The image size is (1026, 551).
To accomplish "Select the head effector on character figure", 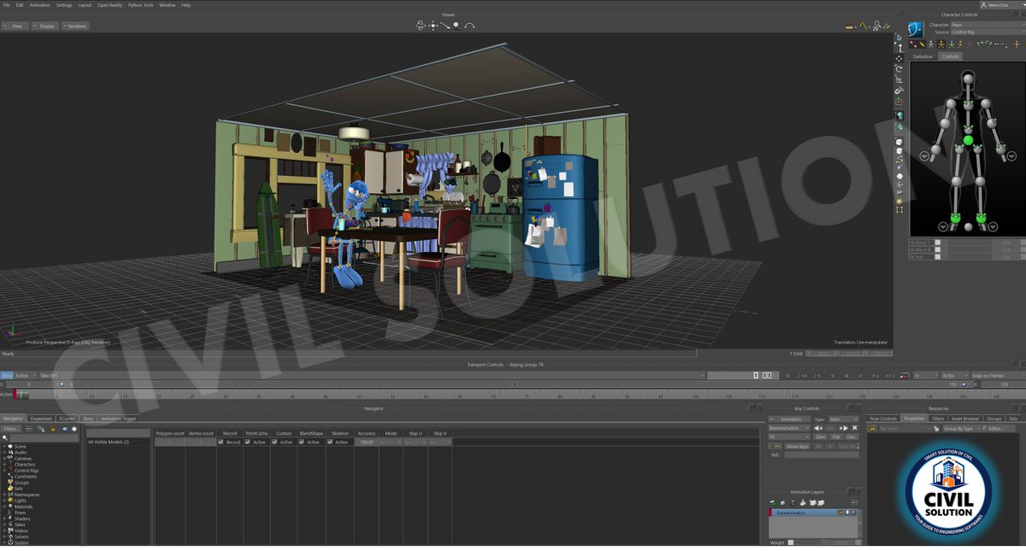I will (x=968, y=79).
